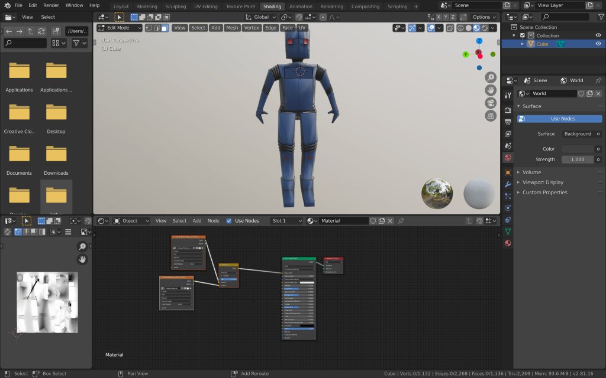Adjust the Strength value slider
The height and width of the screenshot is (378, 606).
click(577, 159)
